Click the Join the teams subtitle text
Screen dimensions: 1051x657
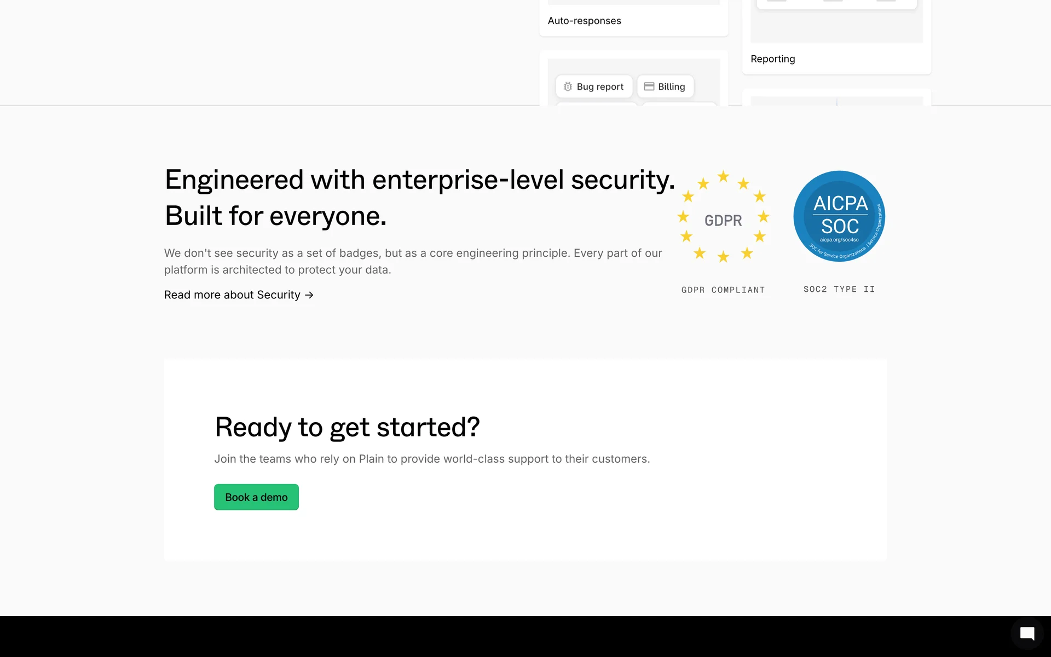(x=432, y=459)
